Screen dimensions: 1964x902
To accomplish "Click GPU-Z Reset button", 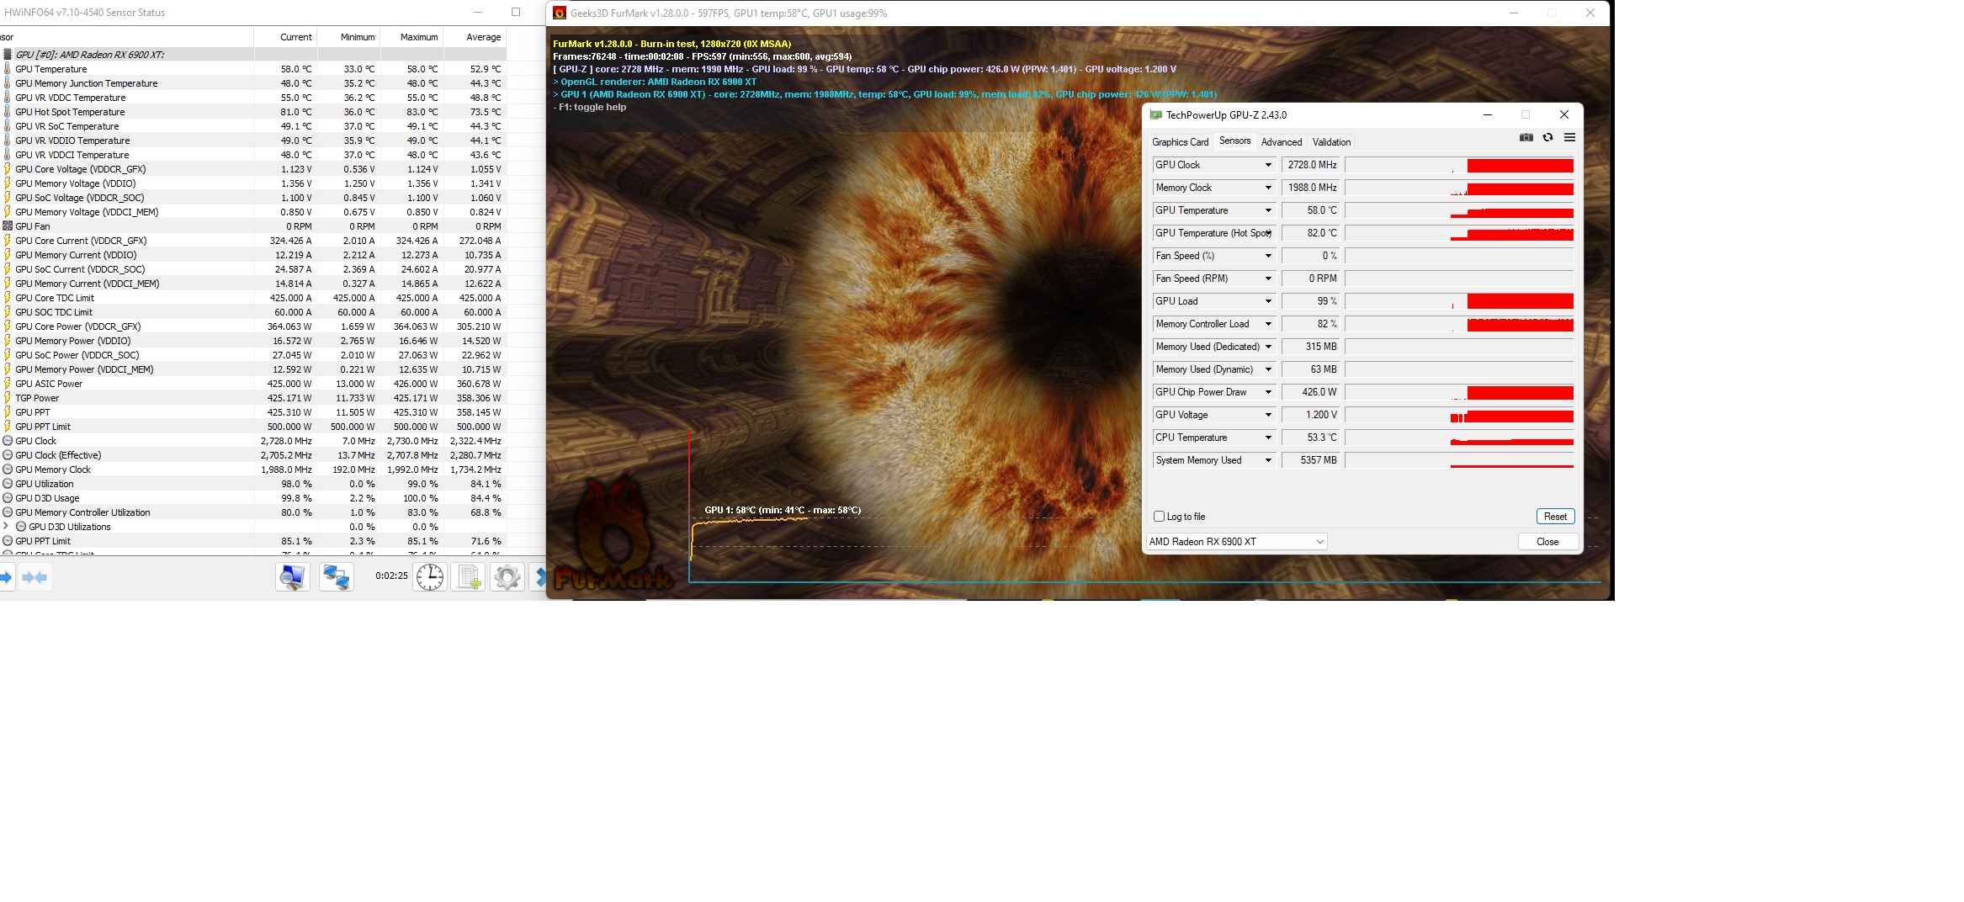I will 1555,517.
